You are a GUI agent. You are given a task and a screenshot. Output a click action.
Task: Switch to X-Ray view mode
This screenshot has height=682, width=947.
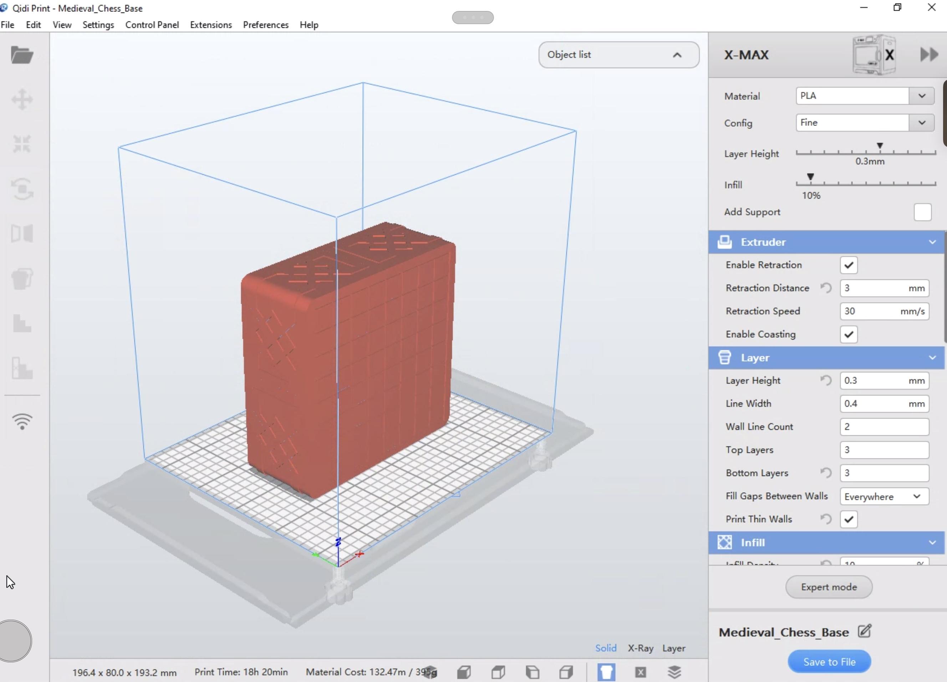coord(640,648)
